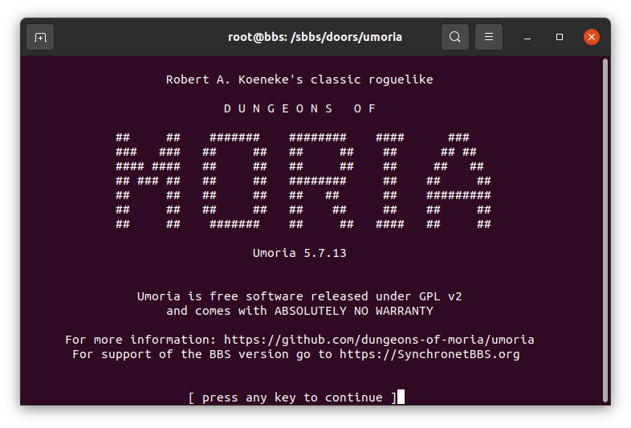The height and width of the screenshot is (428, 631).
Task: Minimize the terminal window
Action: point(527,37)
